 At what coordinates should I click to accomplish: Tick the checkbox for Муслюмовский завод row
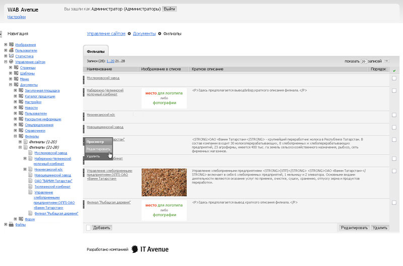[x=394, y=78]
